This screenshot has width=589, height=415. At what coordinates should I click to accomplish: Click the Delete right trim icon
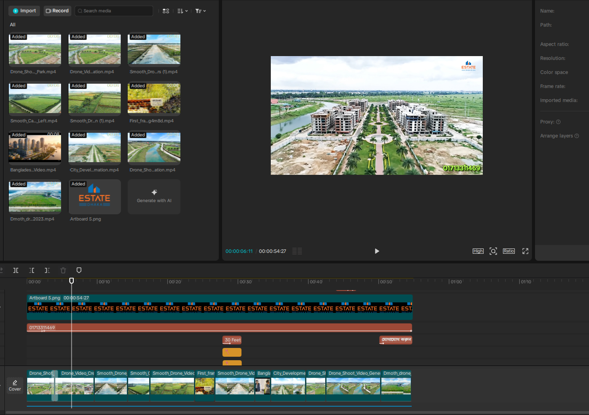click(47, 270)
